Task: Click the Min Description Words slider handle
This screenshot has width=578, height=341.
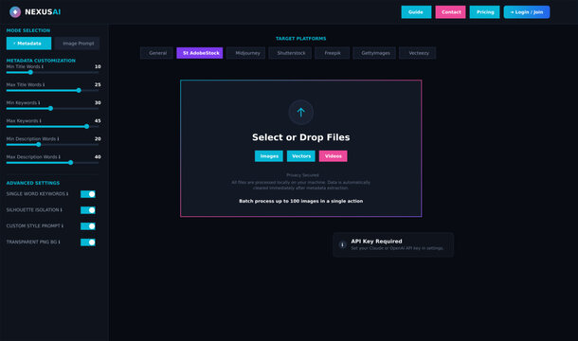Action: click(x=38, y=145)
